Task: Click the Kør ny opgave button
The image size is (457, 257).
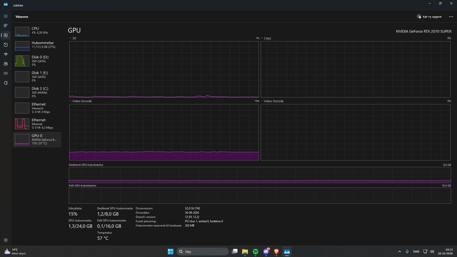Action: 429,17
